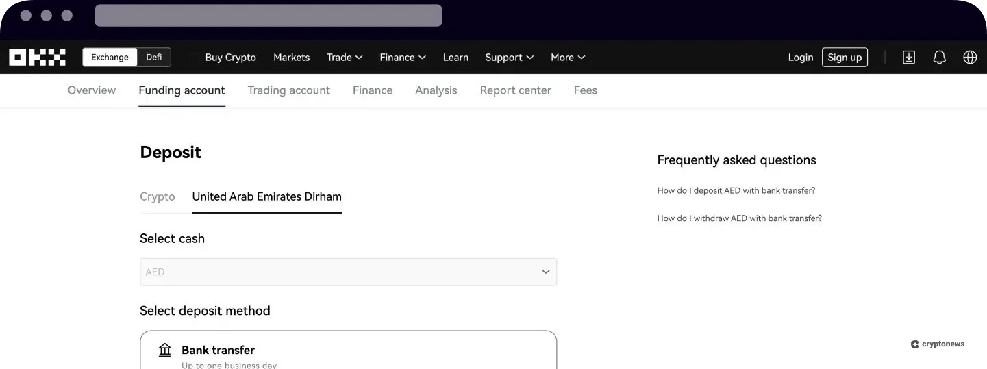Expand the Support menu

[x=510, y=58]
